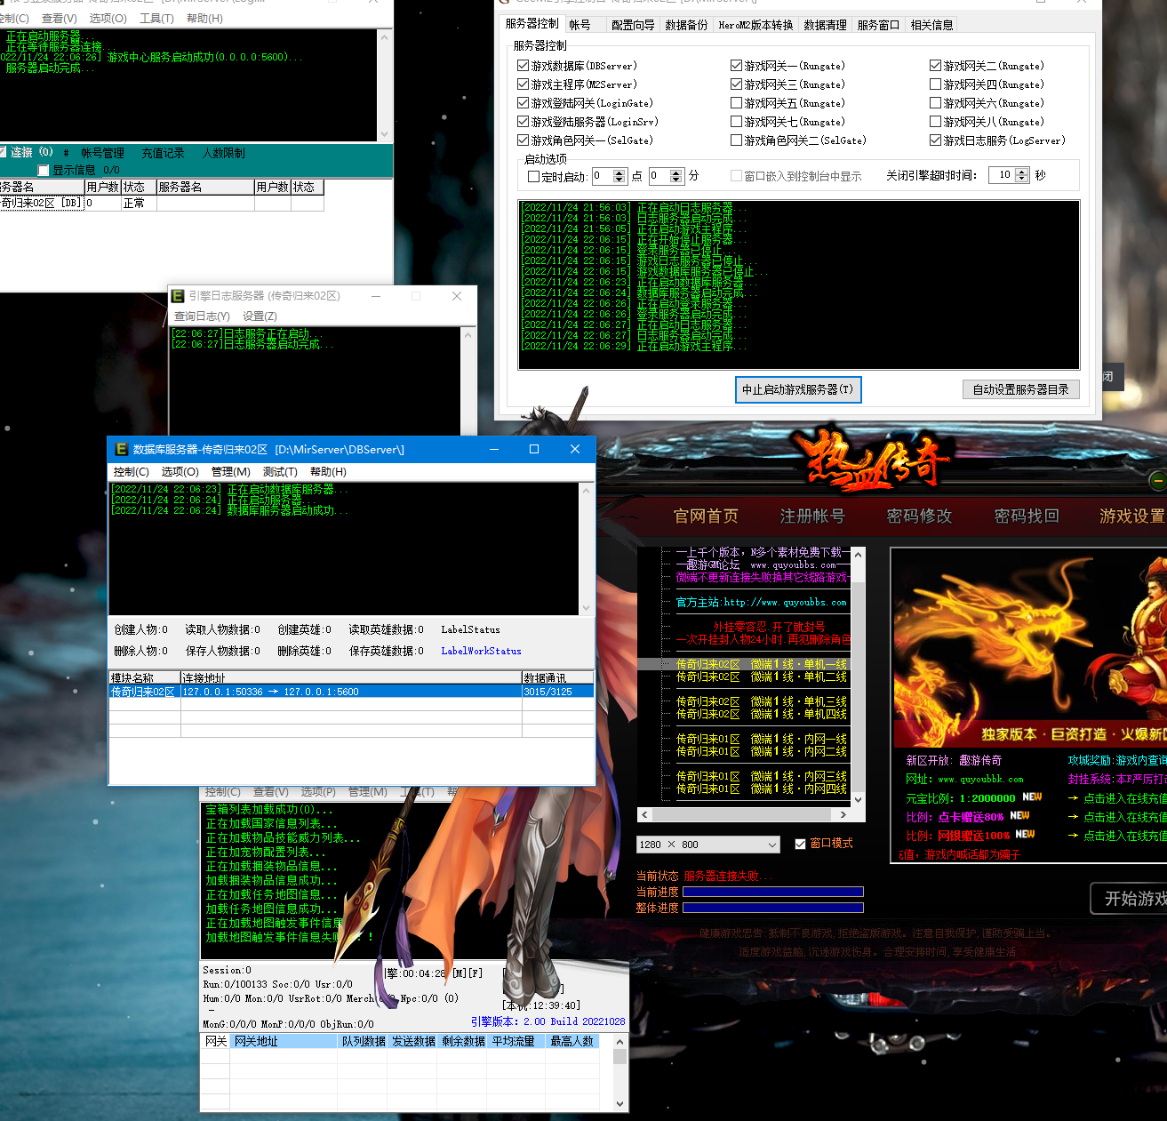Maximize the database server window

click(x=534, y=450)
